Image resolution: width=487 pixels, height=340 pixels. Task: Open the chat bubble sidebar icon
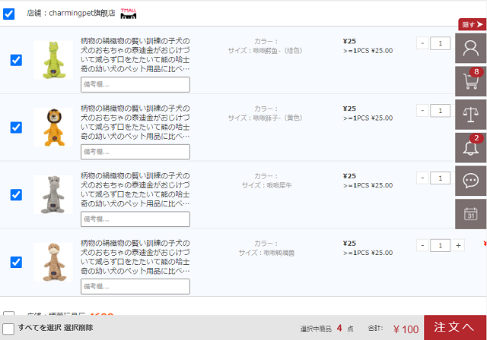point(470,181)
